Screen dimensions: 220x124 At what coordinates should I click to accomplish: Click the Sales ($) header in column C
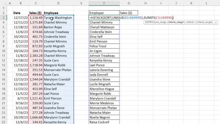[x=36, y=13]
